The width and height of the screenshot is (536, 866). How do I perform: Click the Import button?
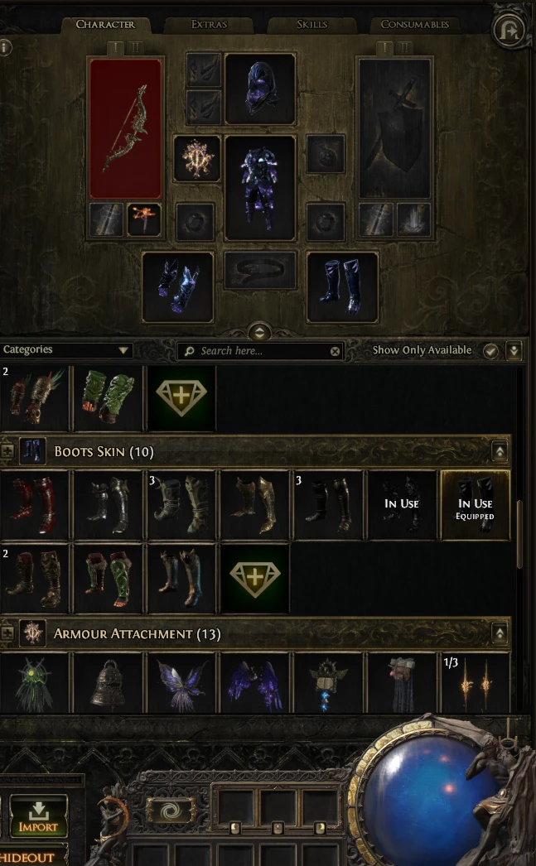click(38, 815)
